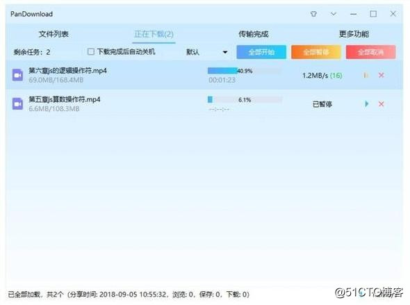The image size is (410, 305).
Task: Select file name 第六章js的逻辑操作符.mp4
Action: click(x=67, y=71)
